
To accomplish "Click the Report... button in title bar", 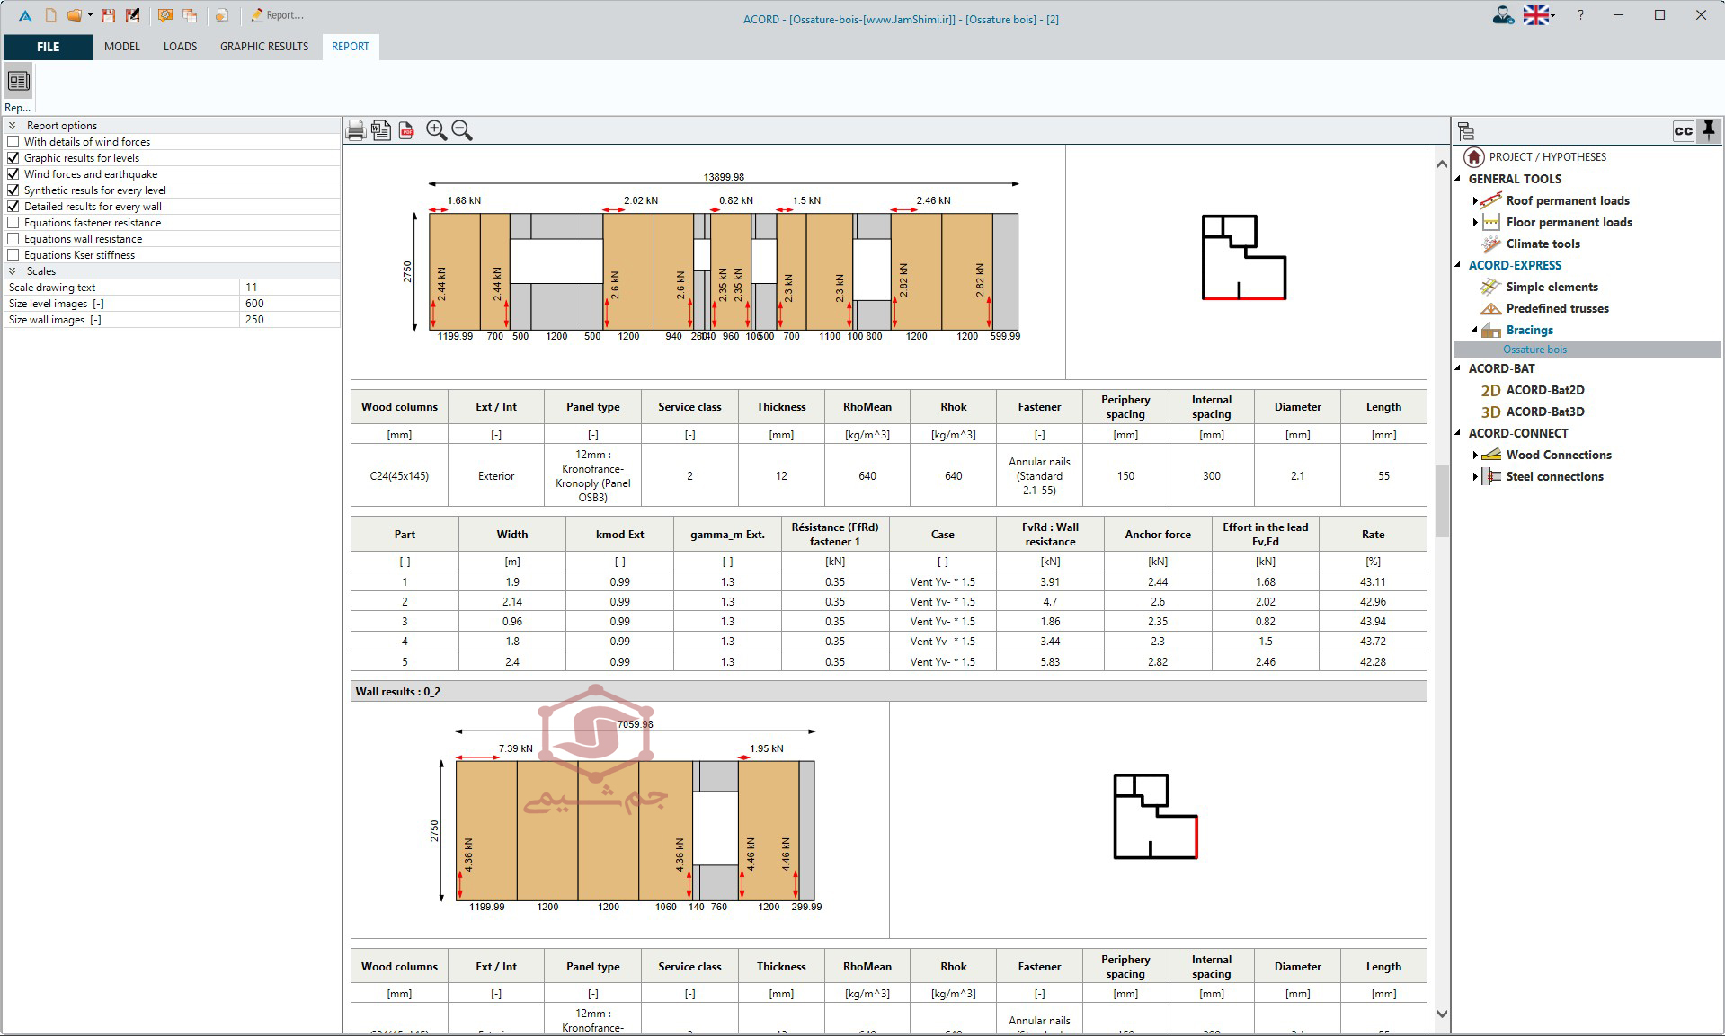I will pos(277,15).
